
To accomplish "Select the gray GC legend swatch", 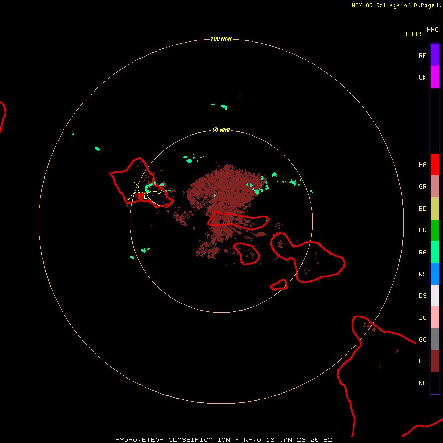I will coord(435,339).
